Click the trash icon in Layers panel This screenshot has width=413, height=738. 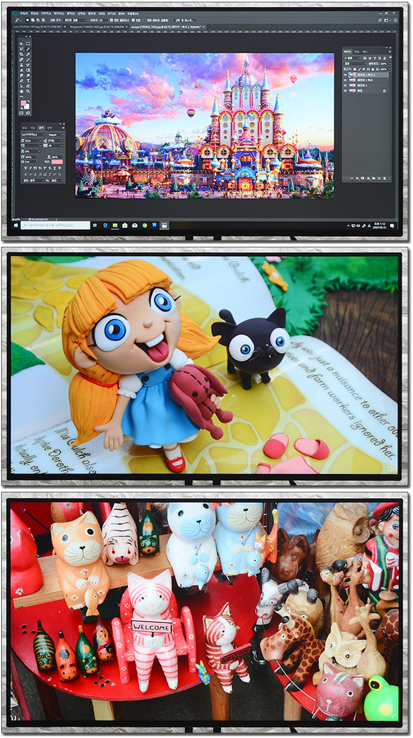tap(385, 178)
